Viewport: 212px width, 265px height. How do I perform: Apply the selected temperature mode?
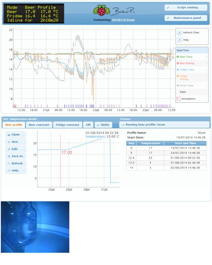[103, 125]
